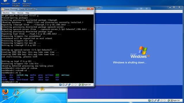
Task: Click the 'cdrom' directory in terminal listing
Action: [4, 80]
